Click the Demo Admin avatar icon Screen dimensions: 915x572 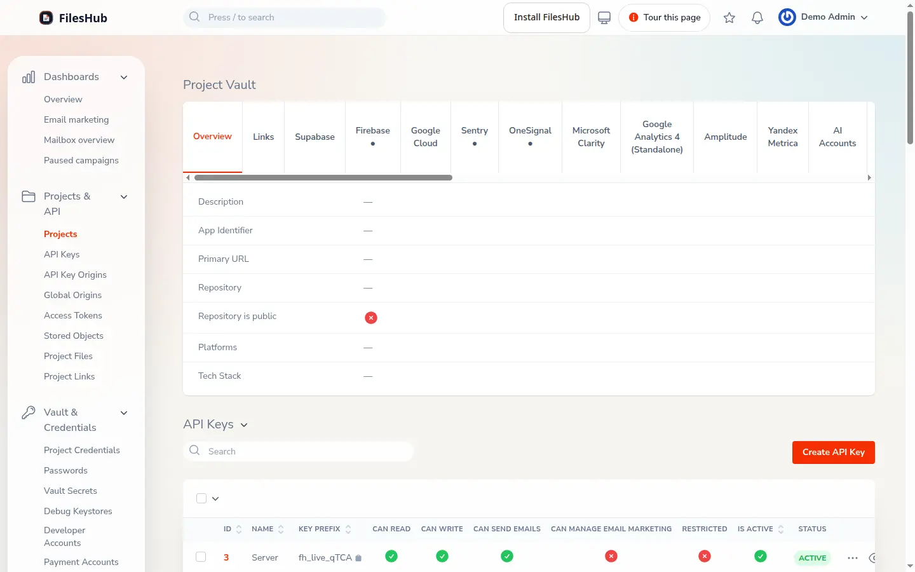point(787,17)
